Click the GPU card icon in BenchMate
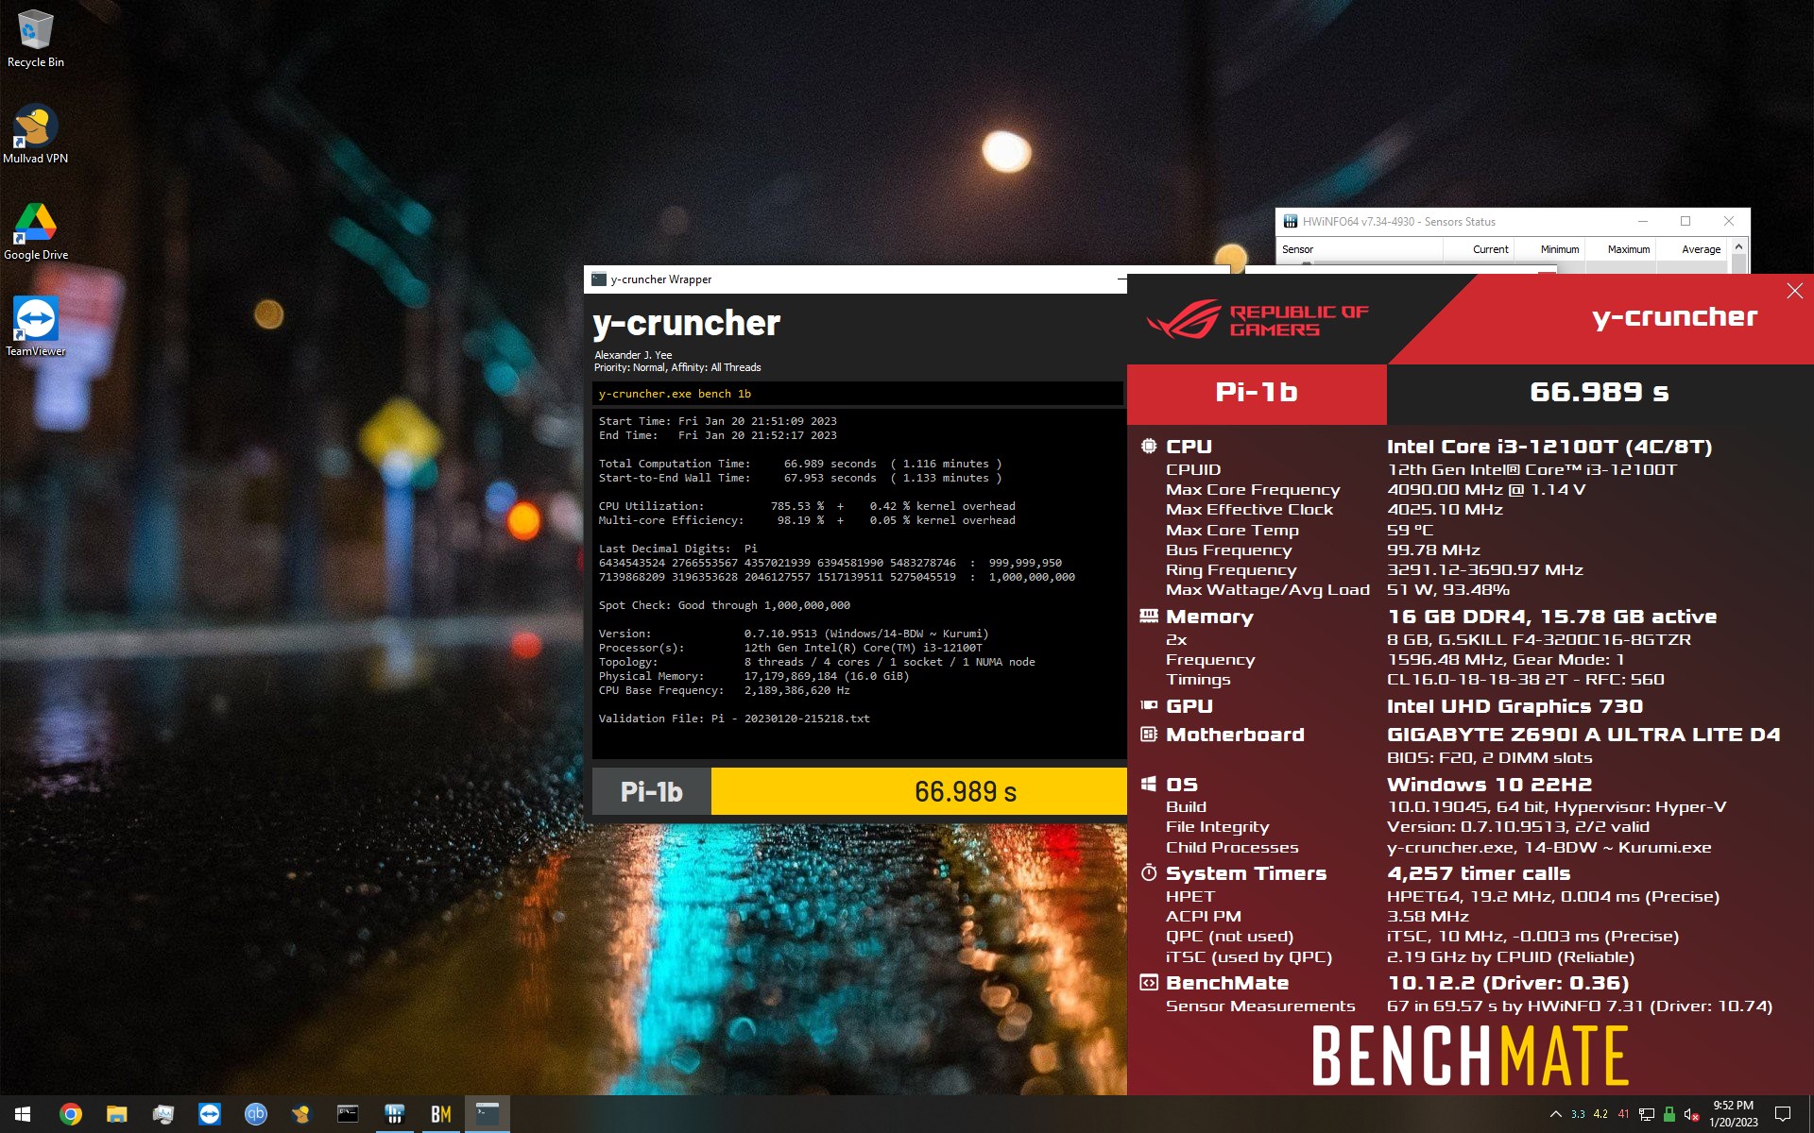Screen dimensions: 1814x1133 1149,705
